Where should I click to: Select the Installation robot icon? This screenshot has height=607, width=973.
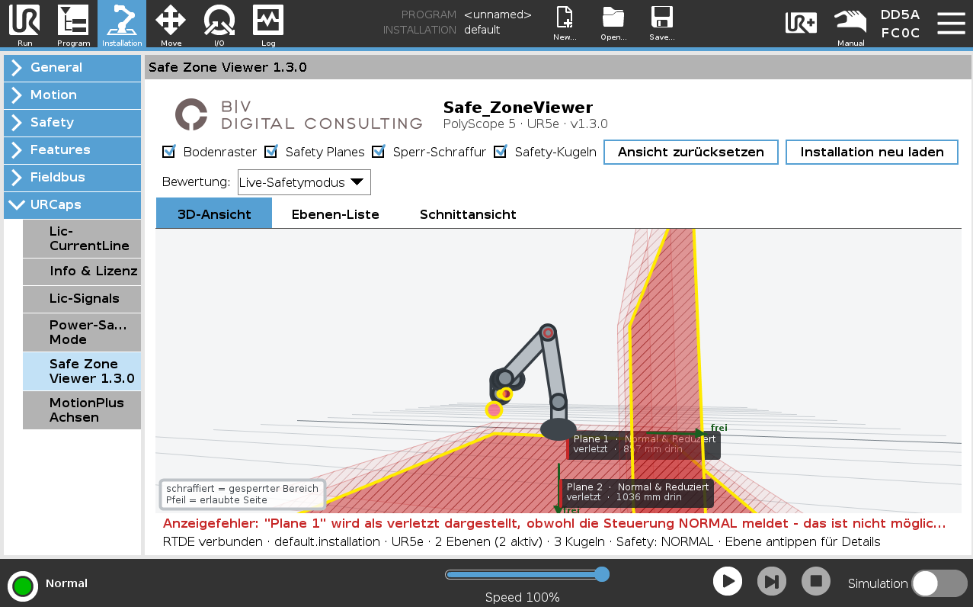click(x=122, y=24)
